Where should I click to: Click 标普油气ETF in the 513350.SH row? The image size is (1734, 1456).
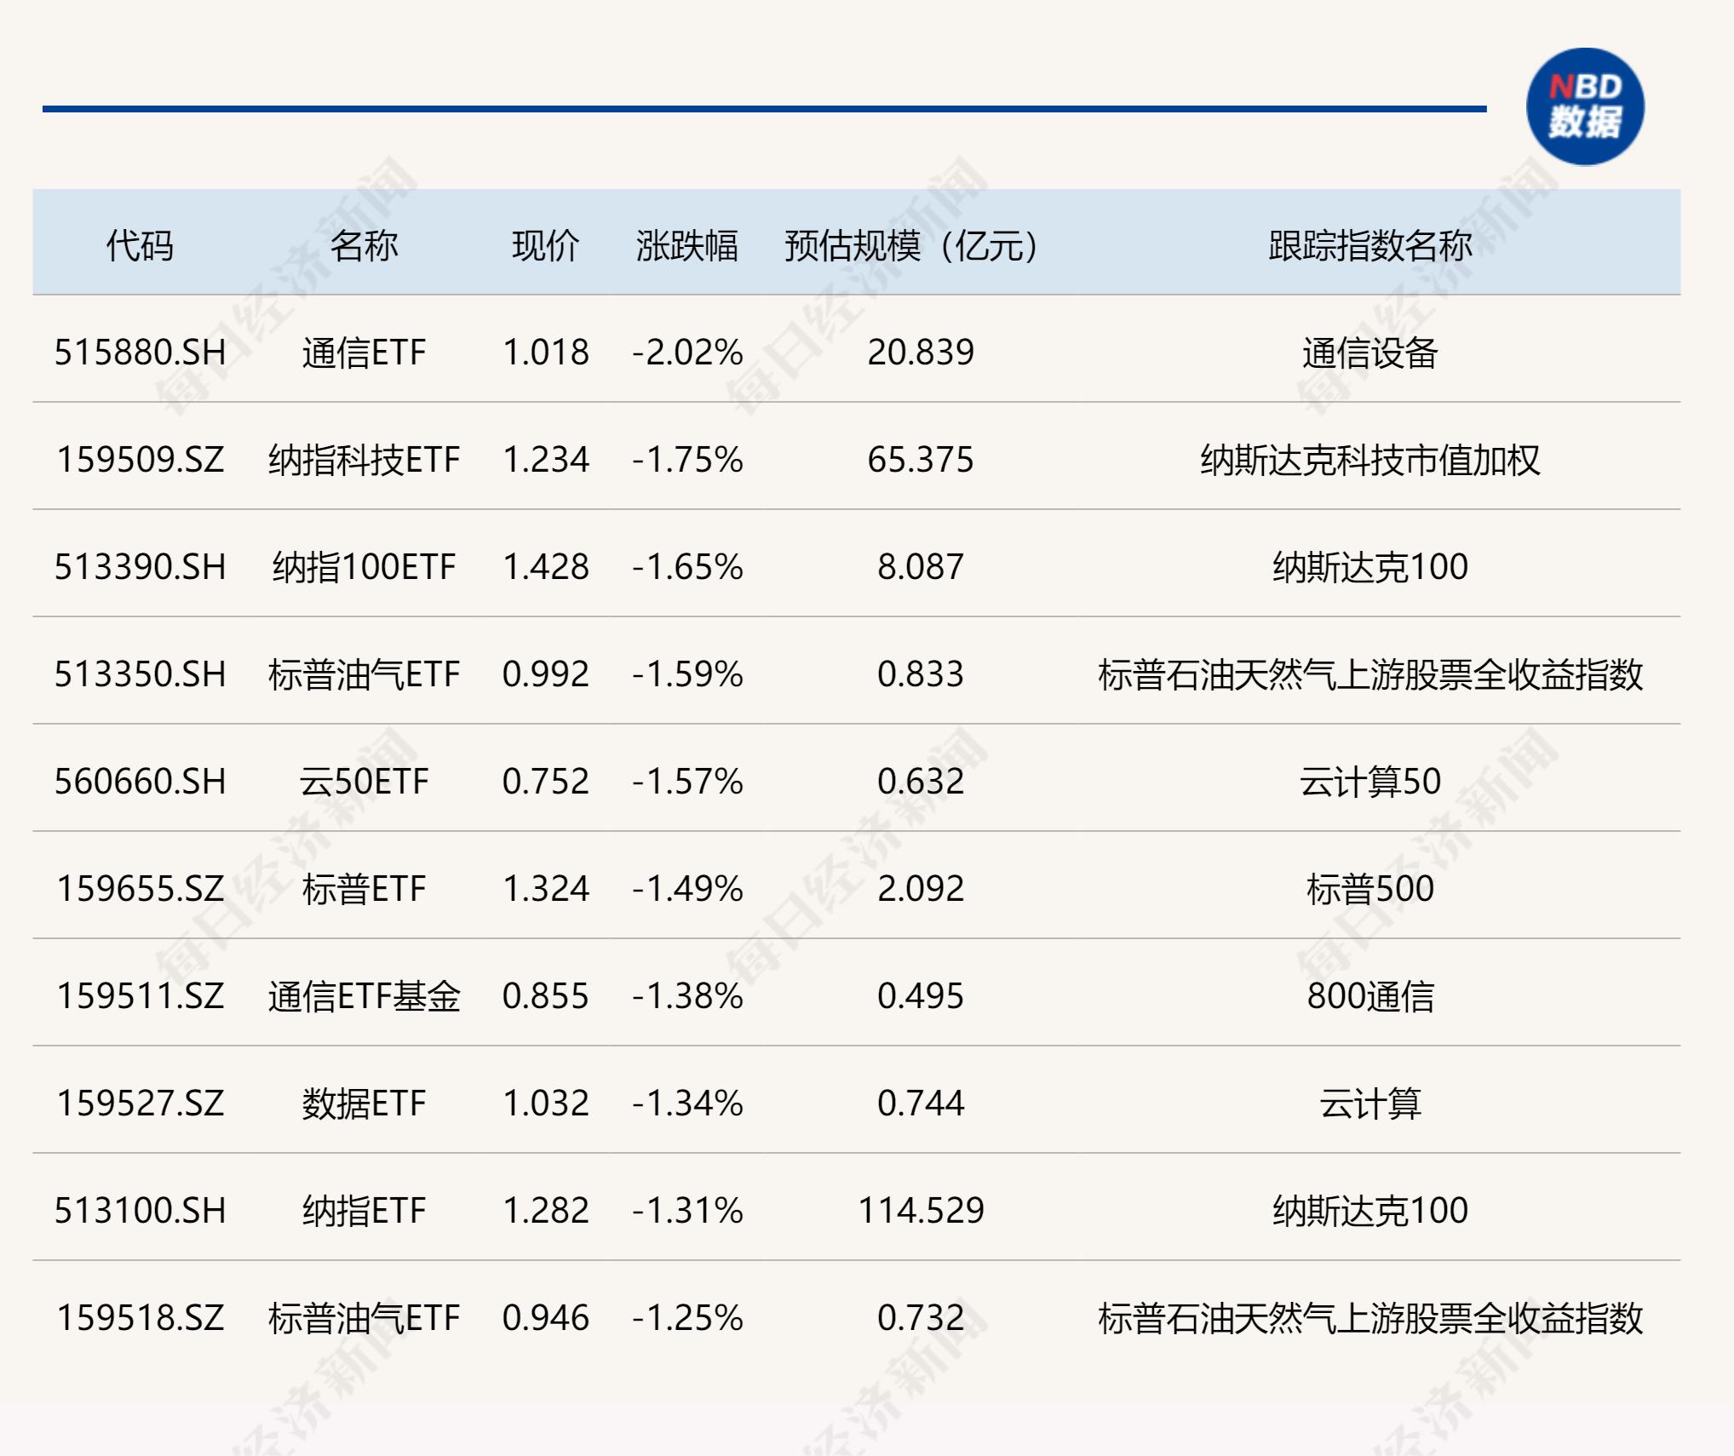[x=364, y=674]
